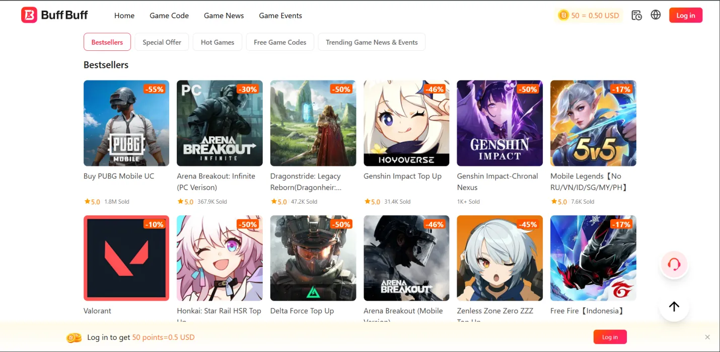720x352 pixels.
Task: Go to Game News menu item
Action: click(x=224, y=16)
